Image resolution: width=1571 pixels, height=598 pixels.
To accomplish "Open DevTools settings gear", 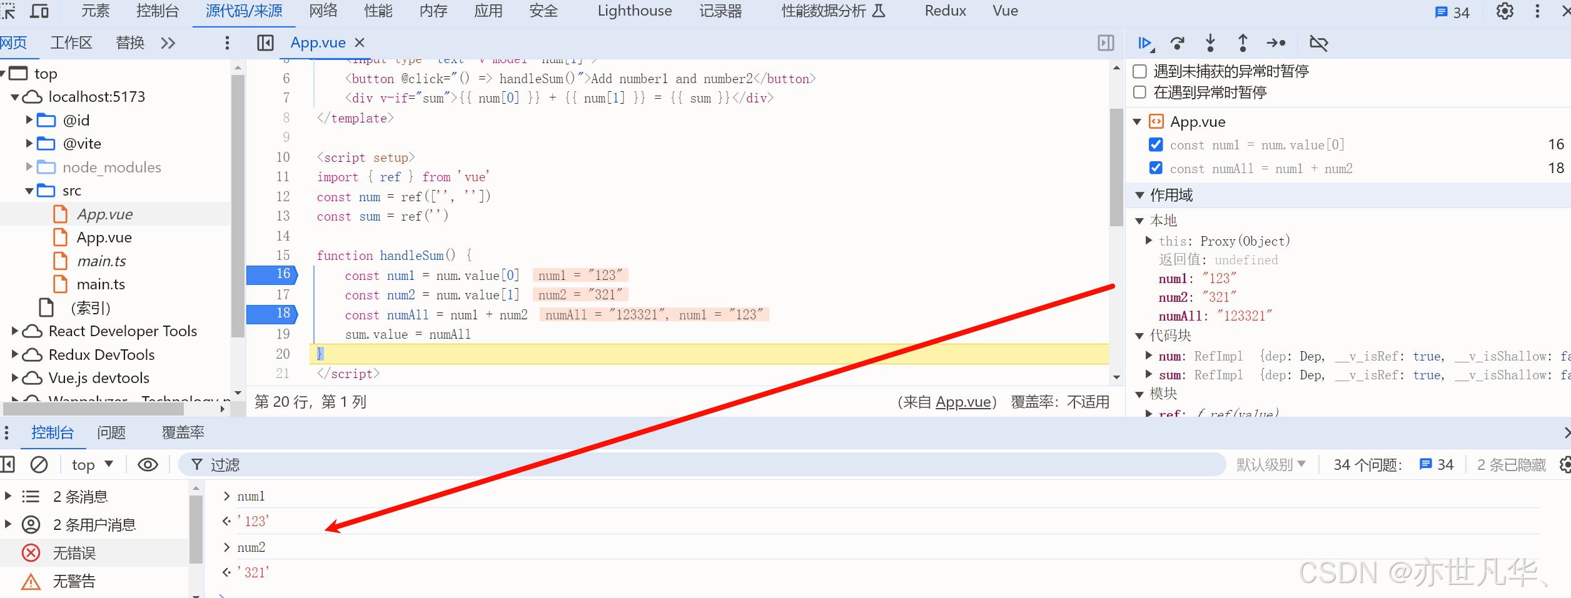I will (x=1505, y=11).
